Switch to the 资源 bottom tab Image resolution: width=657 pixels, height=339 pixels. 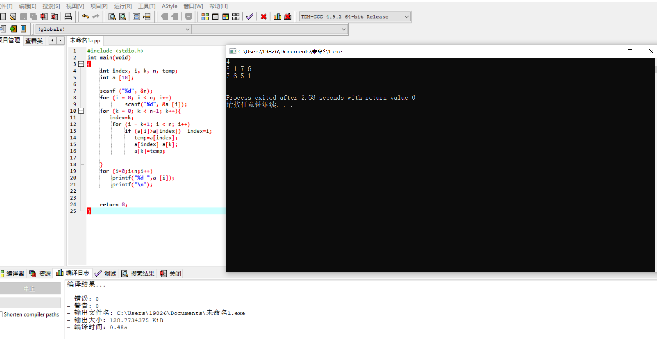tap(40, 273)
